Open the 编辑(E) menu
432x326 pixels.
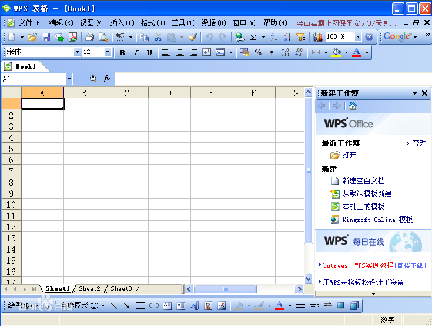tap(61, 23)
